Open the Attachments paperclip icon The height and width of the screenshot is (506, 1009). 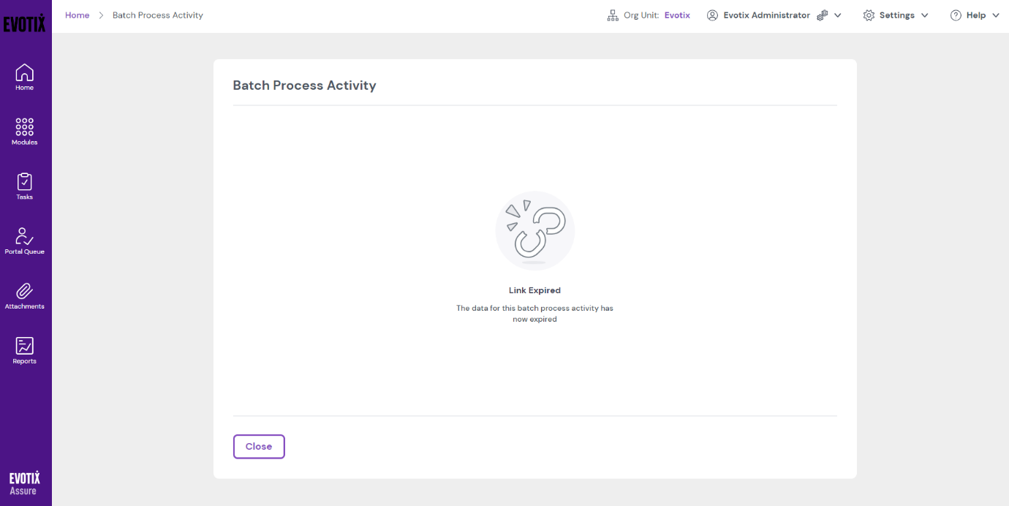[x=24, y=291]
